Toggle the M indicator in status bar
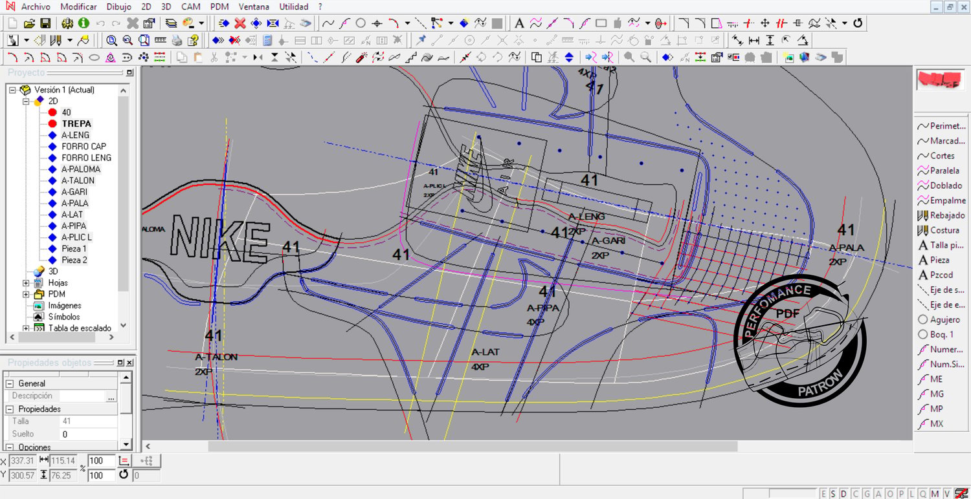This screenshot has width=971, height=499. (x=935, y=494)
